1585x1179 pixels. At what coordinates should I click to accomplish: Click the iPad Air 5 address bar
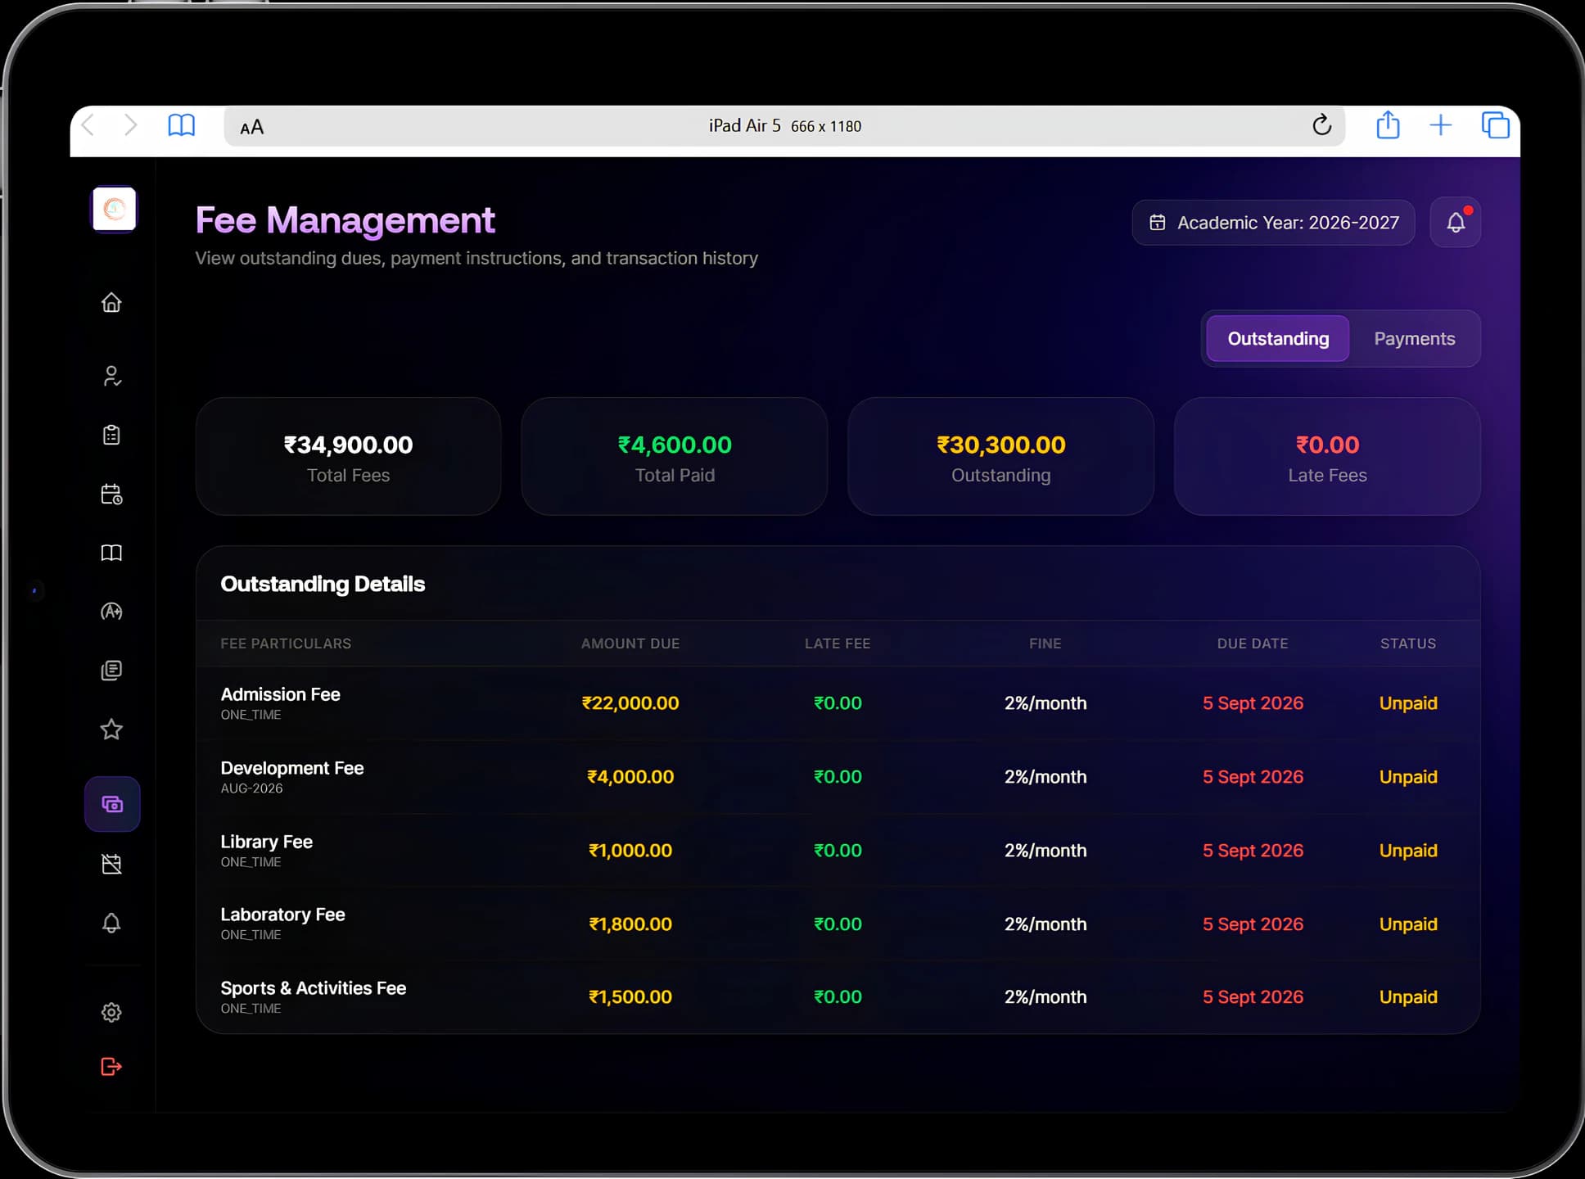pyautogui.click(x=784, y=126)
